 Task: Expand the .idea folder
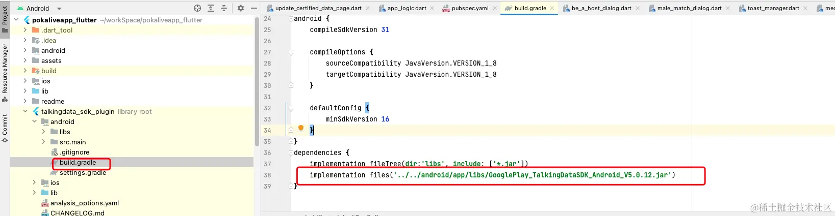(25, 40)
